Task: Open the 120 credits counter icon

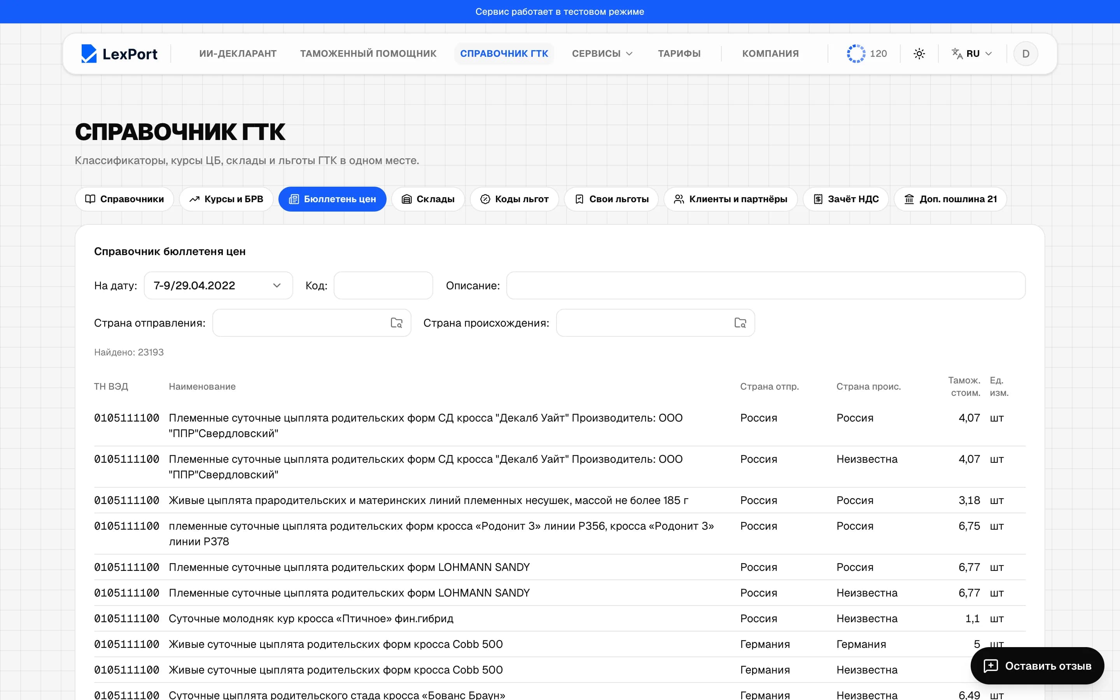Action: point(856,54)
